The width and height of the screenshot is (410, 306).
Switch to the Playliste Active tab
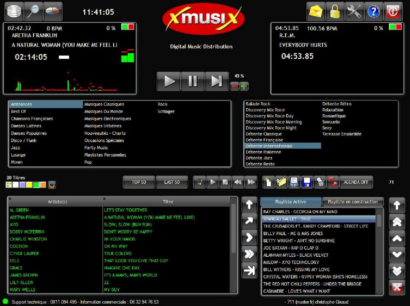coord(291,201)
